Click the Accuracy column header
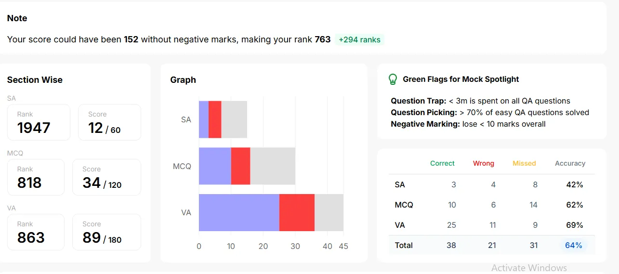The width and height of the screenshot is (619, 274). tap(570, 163)
